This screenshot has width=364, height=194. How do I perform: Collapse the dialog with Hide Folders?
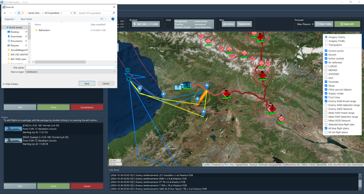pos(11,84)
